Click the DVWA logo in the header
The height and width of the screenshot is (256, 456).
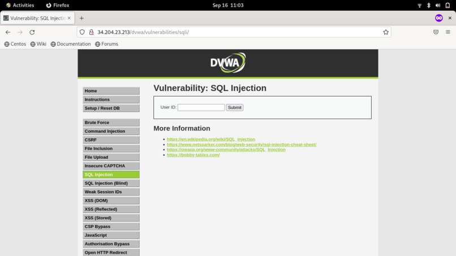coord(228,63)
